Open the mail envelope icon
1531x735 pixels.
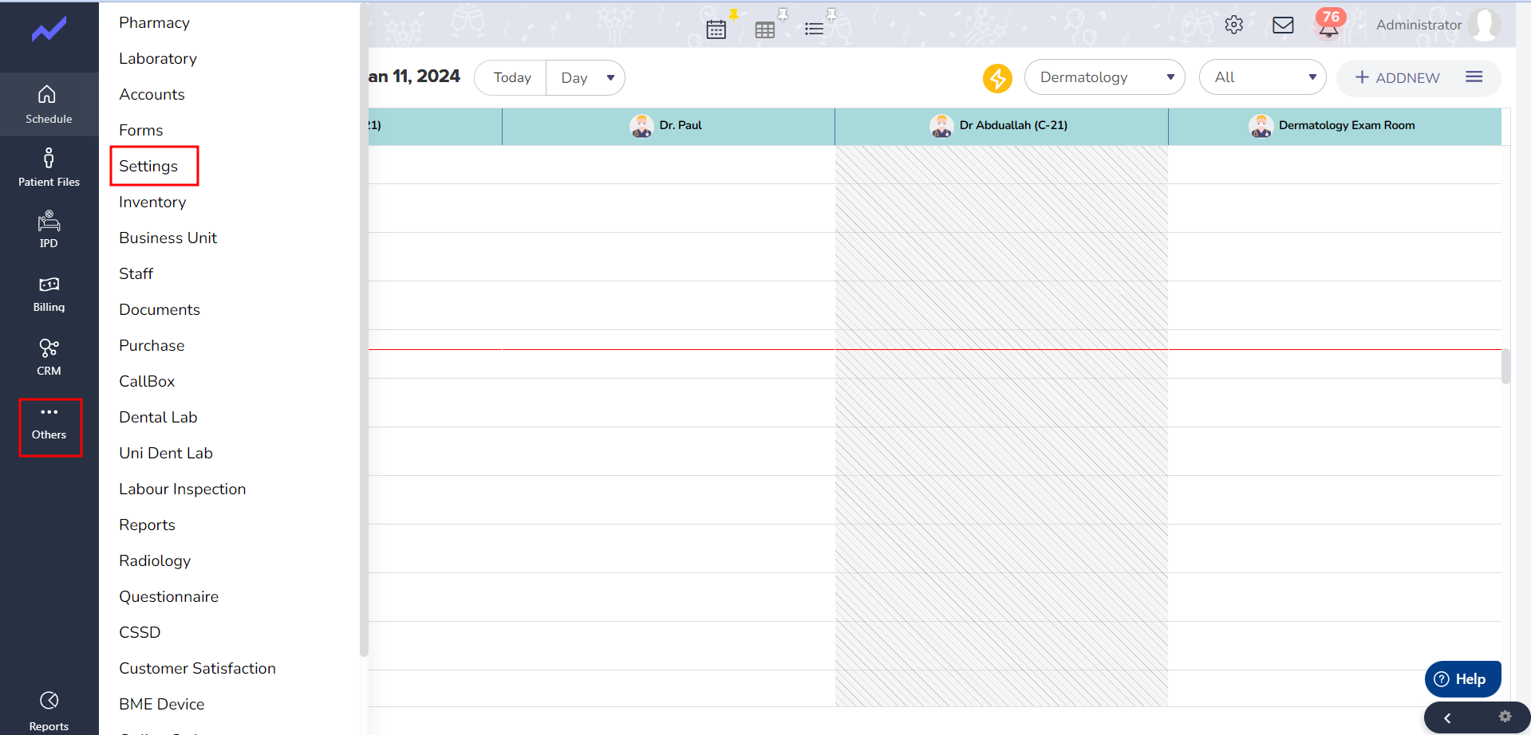pyautogui.click(x=1283, y=26)
